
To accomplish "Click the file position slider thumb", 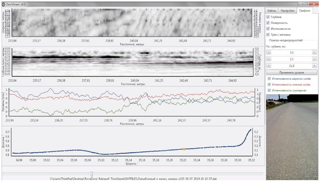I will point(92,174).
